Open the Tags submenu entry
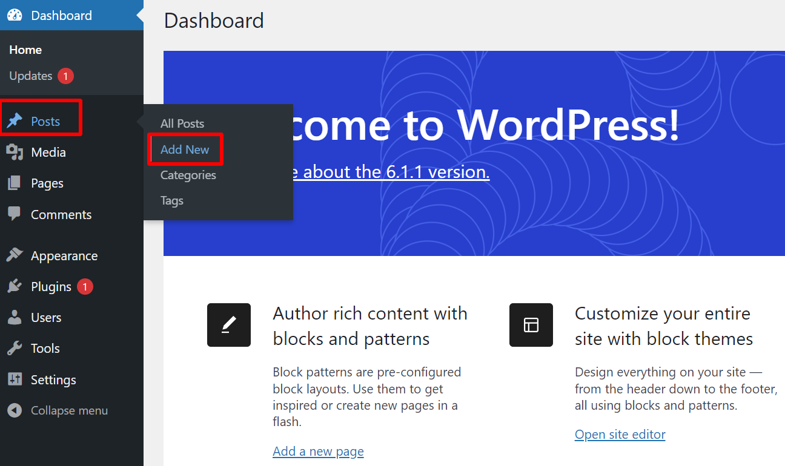The width and height of the screenshot is (785, 466). point(171,200)
